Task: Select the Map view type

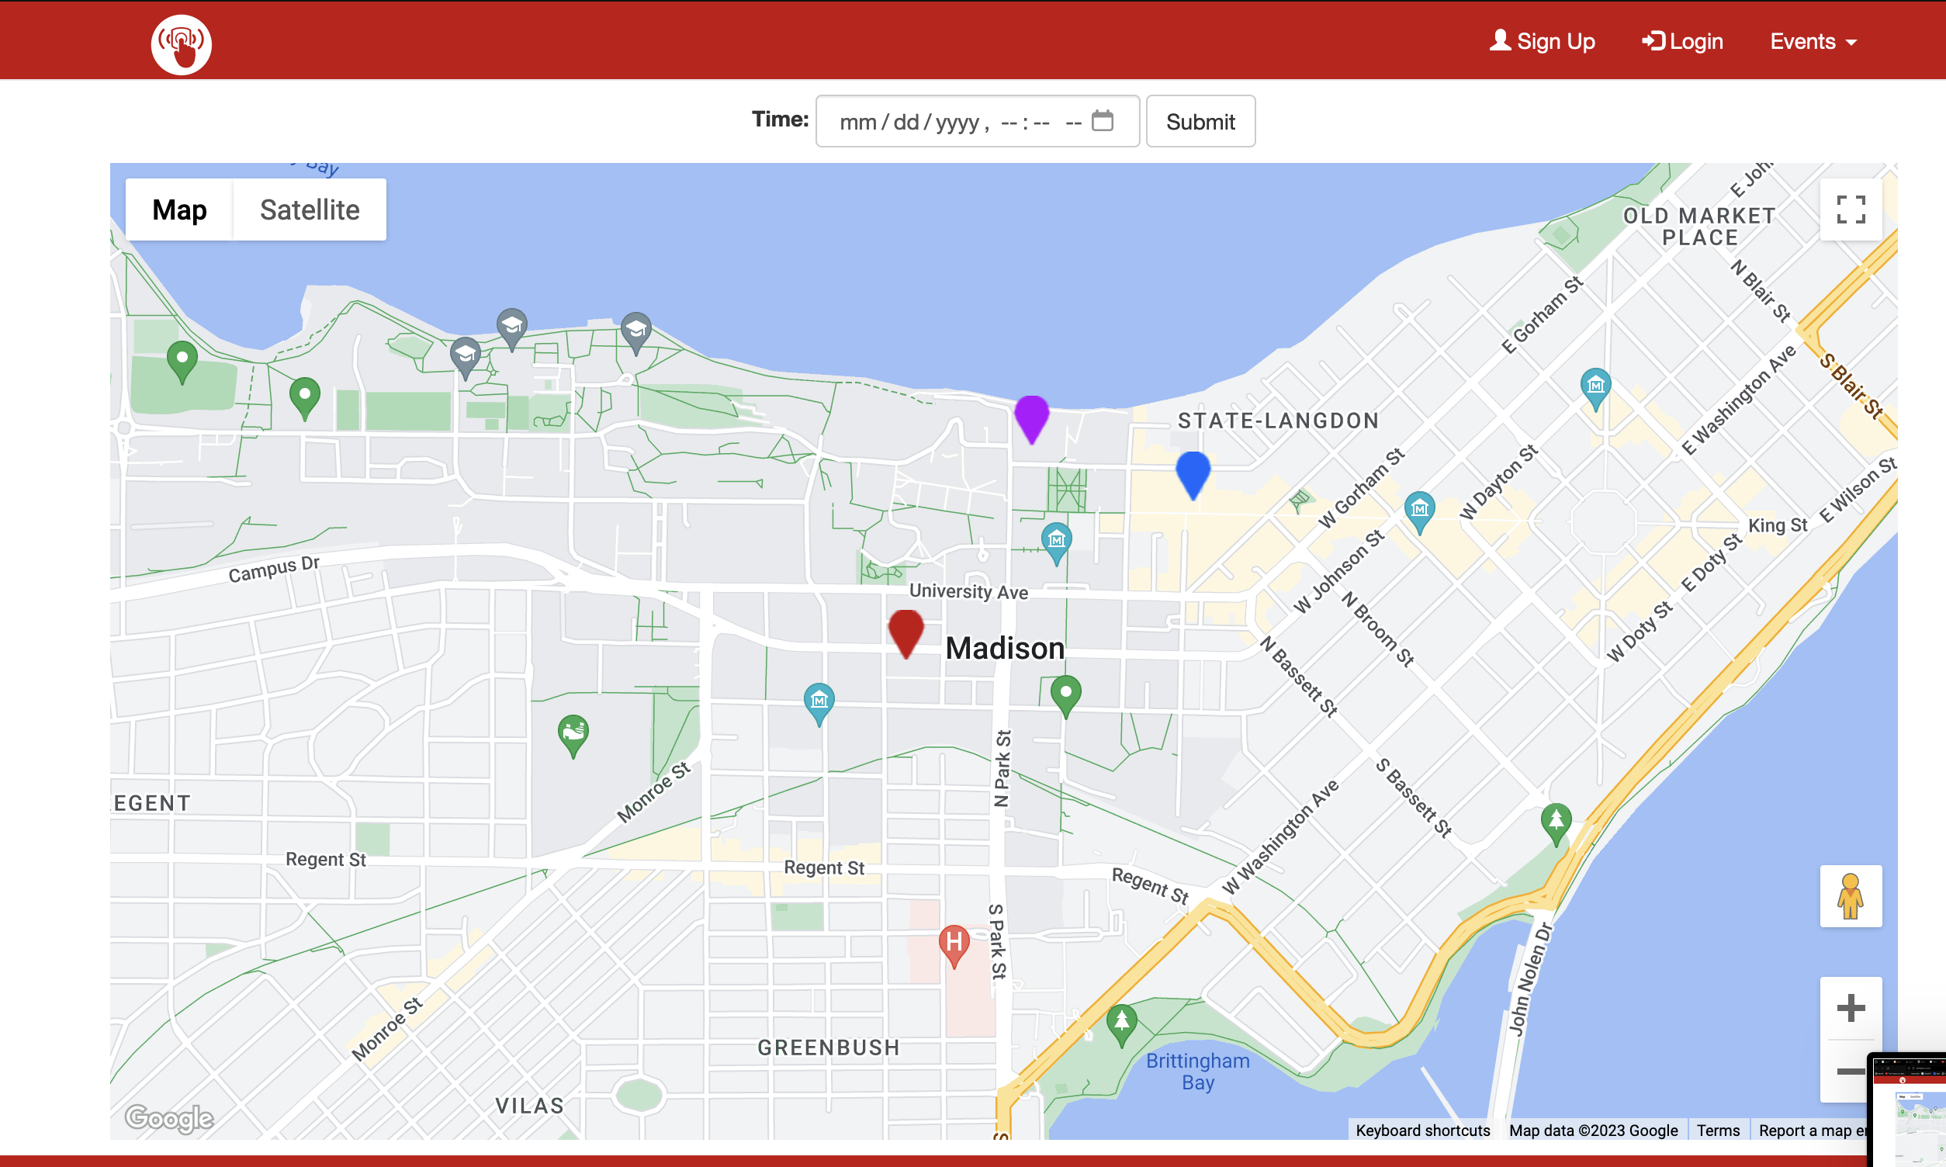Action: [179, 210]
